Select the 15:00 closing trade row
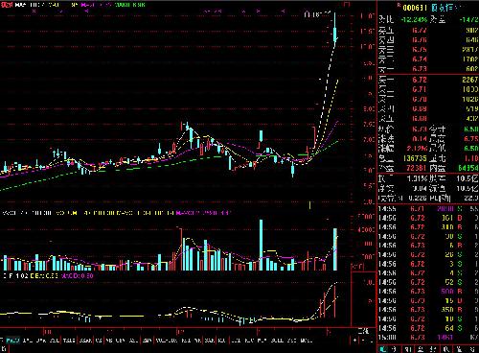The image size is (479, 353). 428,338
